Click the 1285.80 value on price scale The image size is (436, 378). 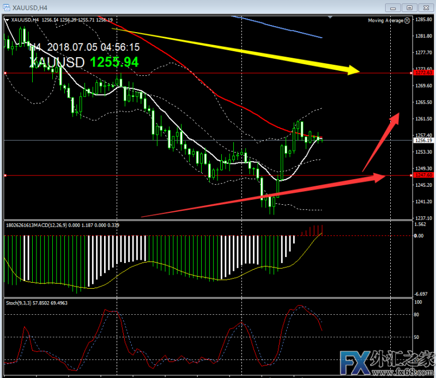click(424, 20)
